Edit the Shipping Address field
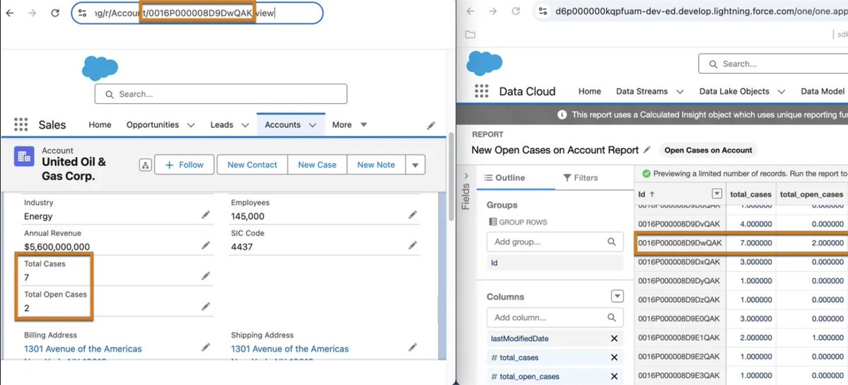This screenshot has width=848, height=385. tap(412, 347)
